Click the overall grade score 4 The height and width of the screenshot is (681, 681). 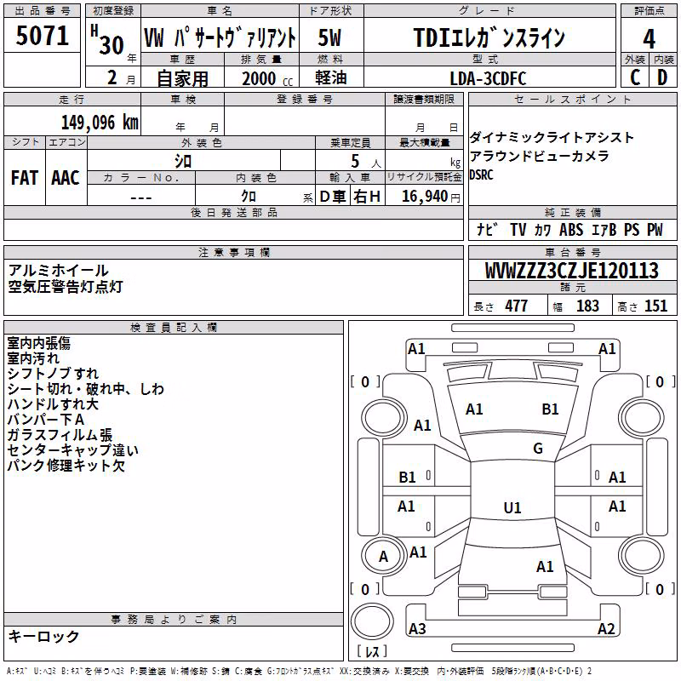649,38
